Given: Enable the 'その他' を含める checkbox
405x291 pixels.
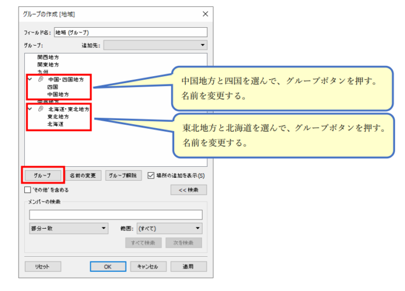Looking at the screenshot, I should 27,190.
